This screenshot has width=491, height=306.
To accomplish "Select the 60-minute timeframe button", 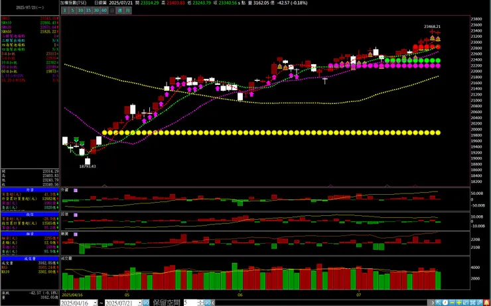I will coord(104,11).
